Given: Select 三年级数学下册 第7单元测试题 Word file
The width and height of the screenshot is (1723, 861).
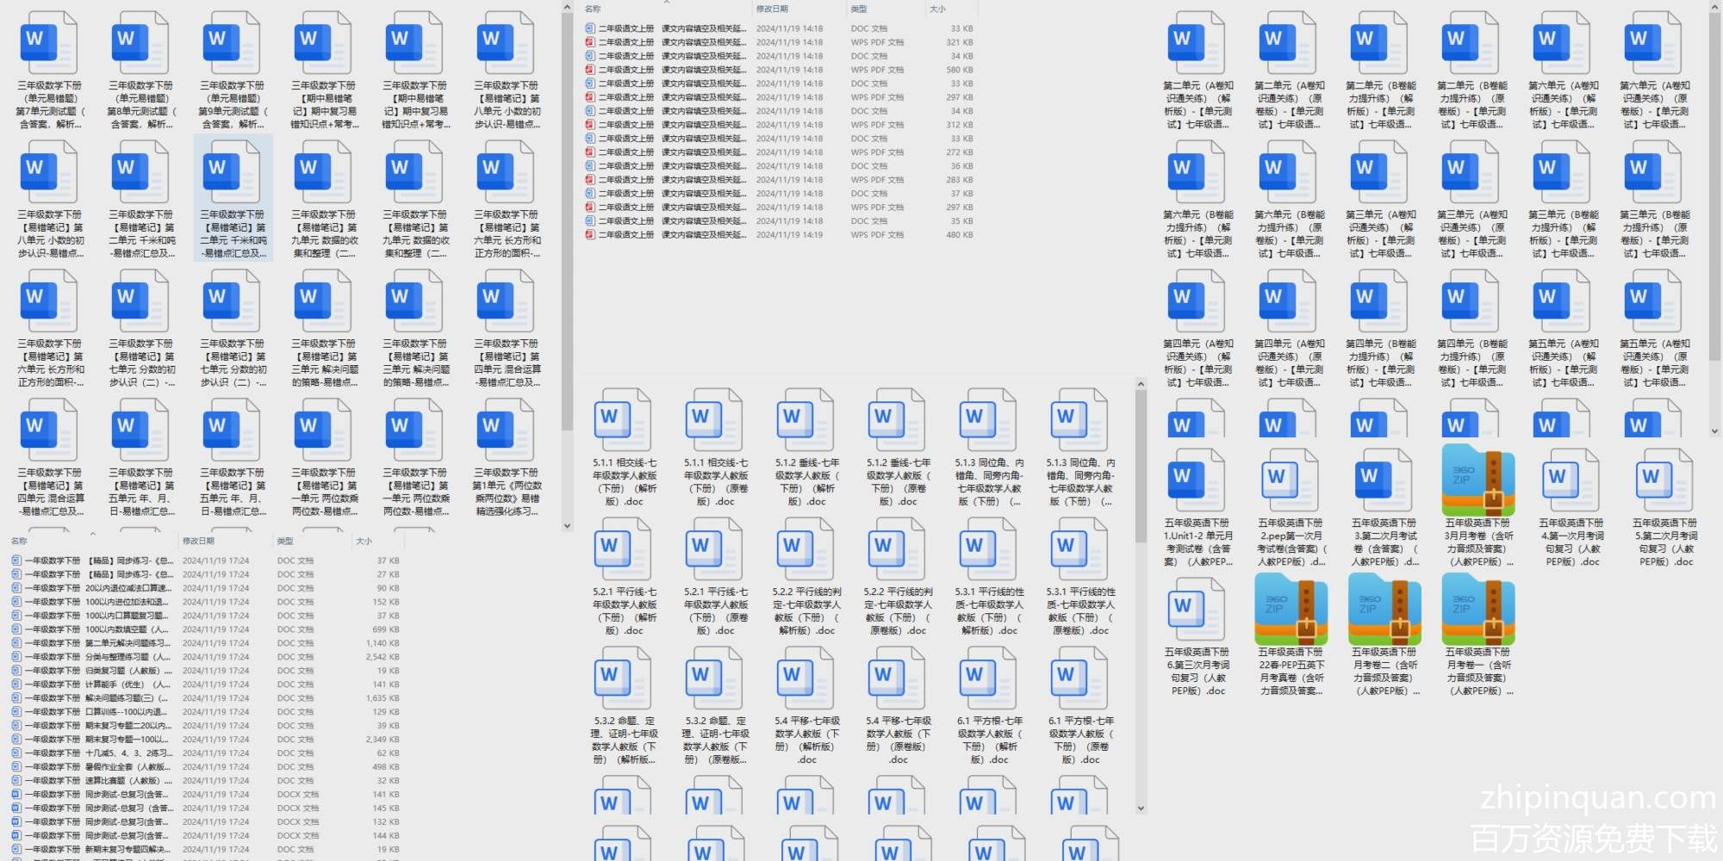Looking at the screenshot, I should 50,43.
